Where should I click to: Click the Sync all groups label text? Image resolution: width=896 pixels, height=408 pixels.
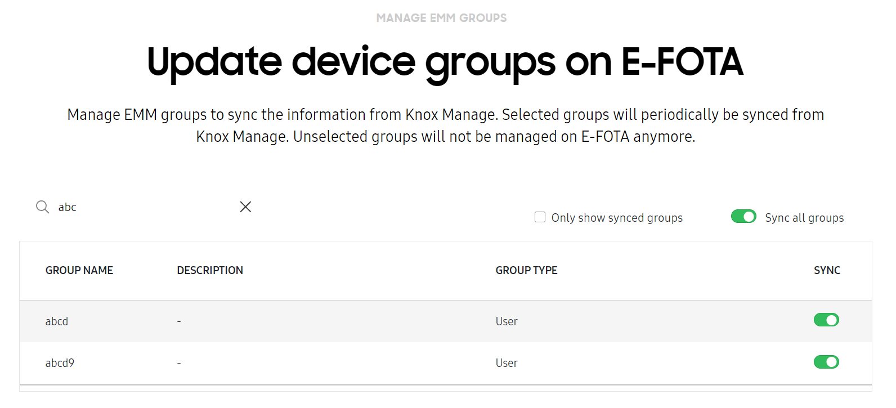click(x=804, y=218)
